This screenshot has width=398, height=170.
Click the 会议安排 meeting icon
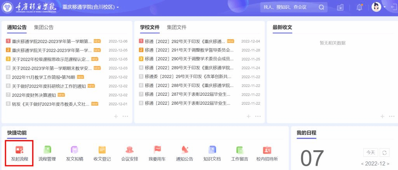point(130,150)
